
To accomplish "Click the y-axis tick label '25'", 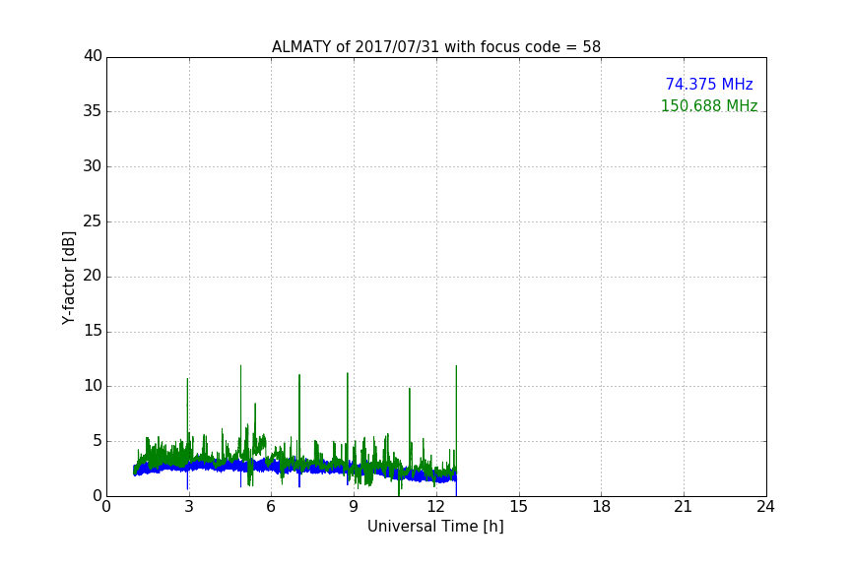I will (93, 221).
